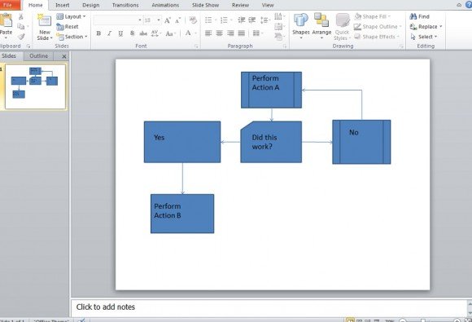The width and height of the screenshot is (472, 322).
Task: Click the notes area to add notes
Action: pyautogui.click(x=269, y=307)
